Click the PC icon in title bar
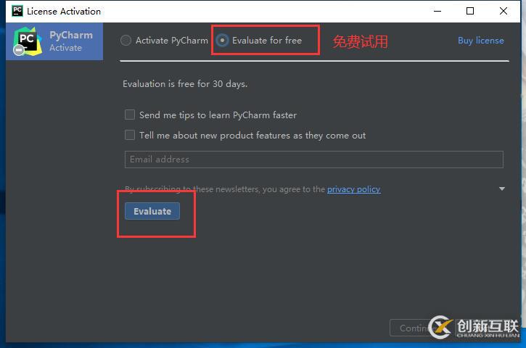 click(x=17, y=11)
